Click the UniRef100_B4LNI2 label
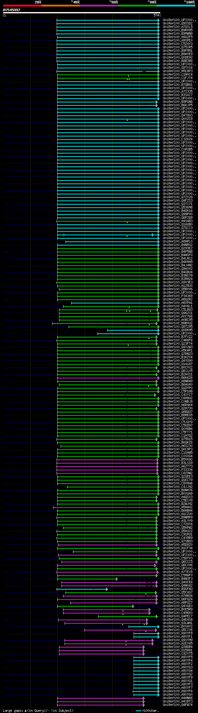 point(178,258)
